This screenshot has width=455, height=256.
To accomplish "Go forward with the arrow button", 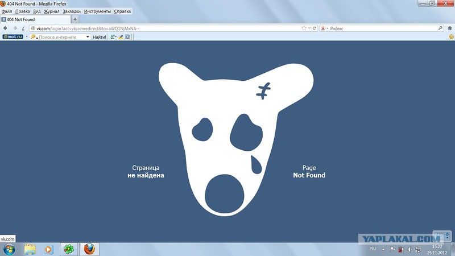I will (x=15, y=28).
